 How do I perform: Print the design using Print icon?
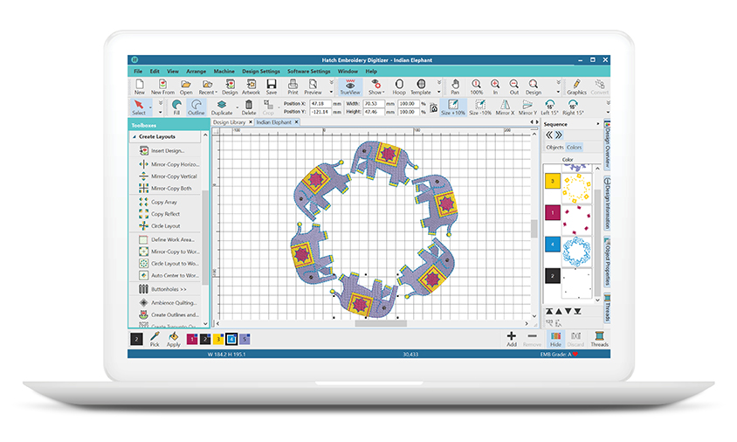click(x=293, y=86)
